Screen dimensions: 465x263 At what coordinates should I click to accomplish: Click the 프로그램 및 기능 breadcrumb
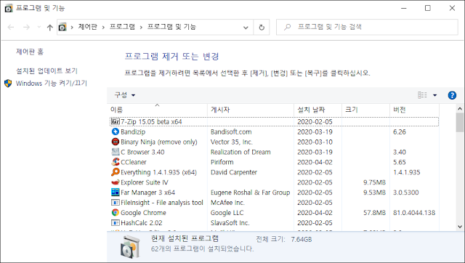point(171,27)
